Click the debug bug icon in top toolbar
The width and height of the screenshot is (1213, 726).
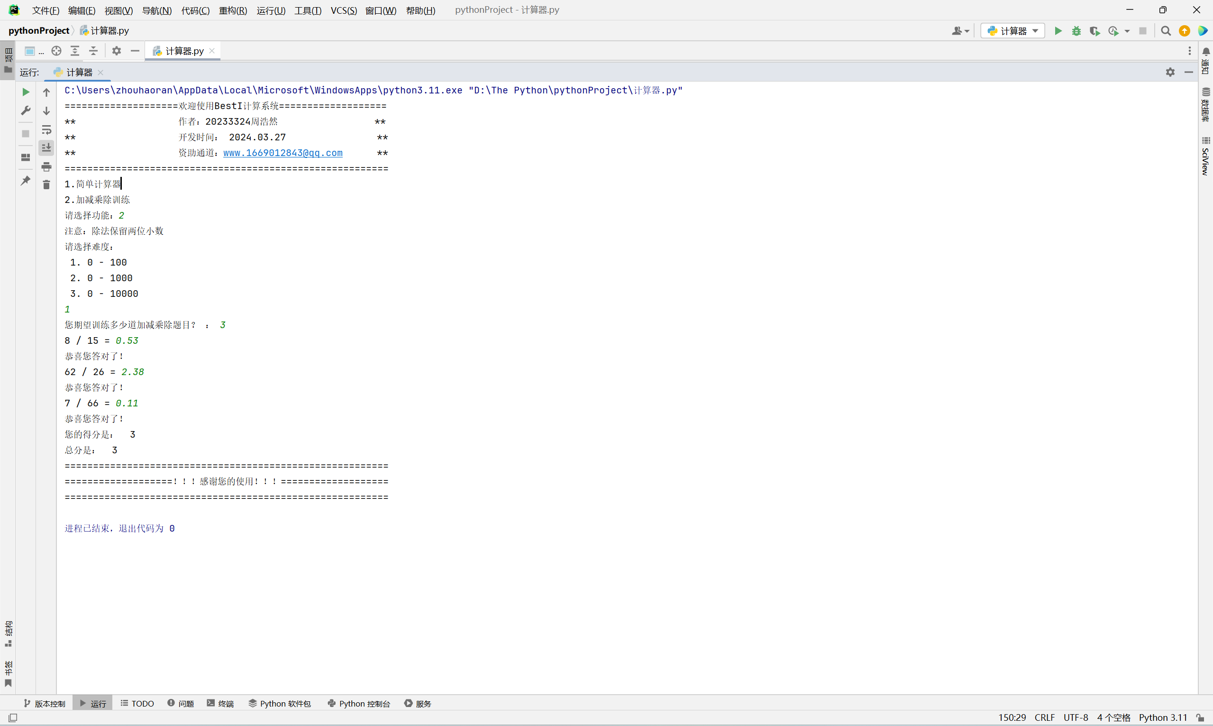click(1076, 31)
